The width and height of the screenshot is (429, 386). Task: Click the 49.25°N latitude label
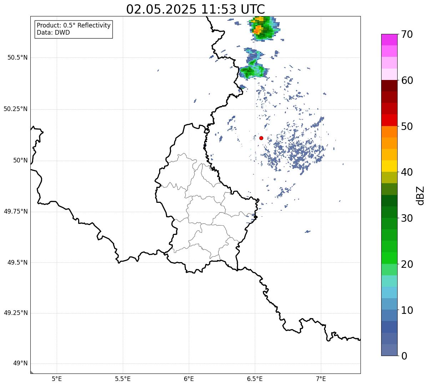click(16, 313)
